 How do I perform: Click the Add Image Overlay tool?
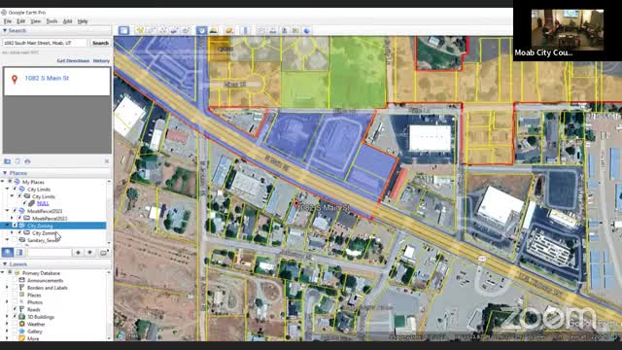click(x=174, y=30)
